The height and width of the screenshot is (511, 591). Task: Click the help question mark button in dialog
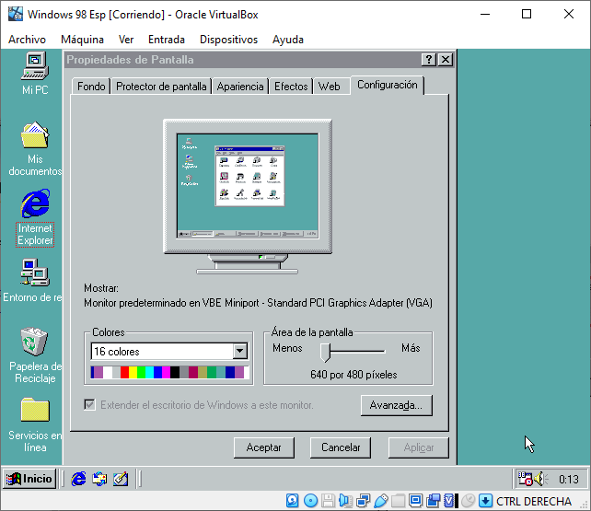pos(429,60)
